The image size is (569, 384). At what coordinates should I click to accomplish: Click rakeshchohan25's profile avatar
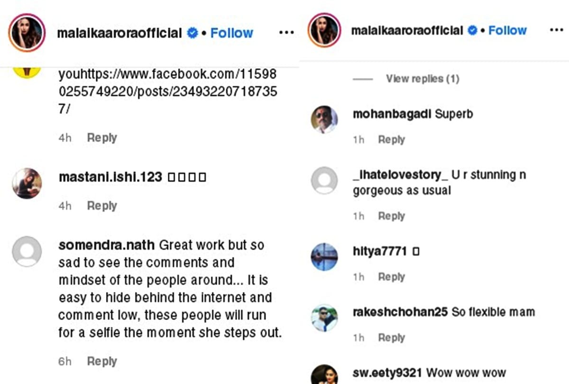(324, 317)
